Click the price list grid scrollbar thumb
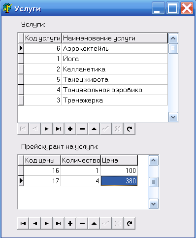 coord(154,182)
